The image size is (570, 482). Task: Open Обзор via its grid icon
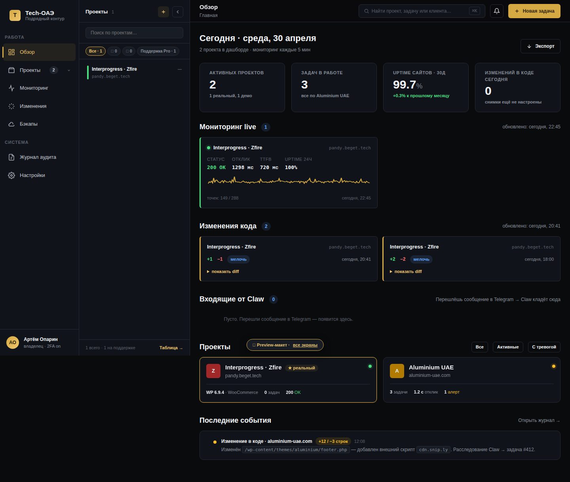pyautogui.click(x=11, y=52)
